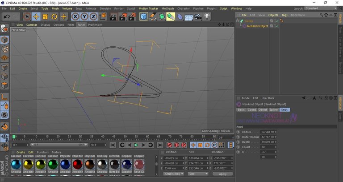Activate the Rotate tool
This screenshot has height=182, width=343.
click(54, 16)
